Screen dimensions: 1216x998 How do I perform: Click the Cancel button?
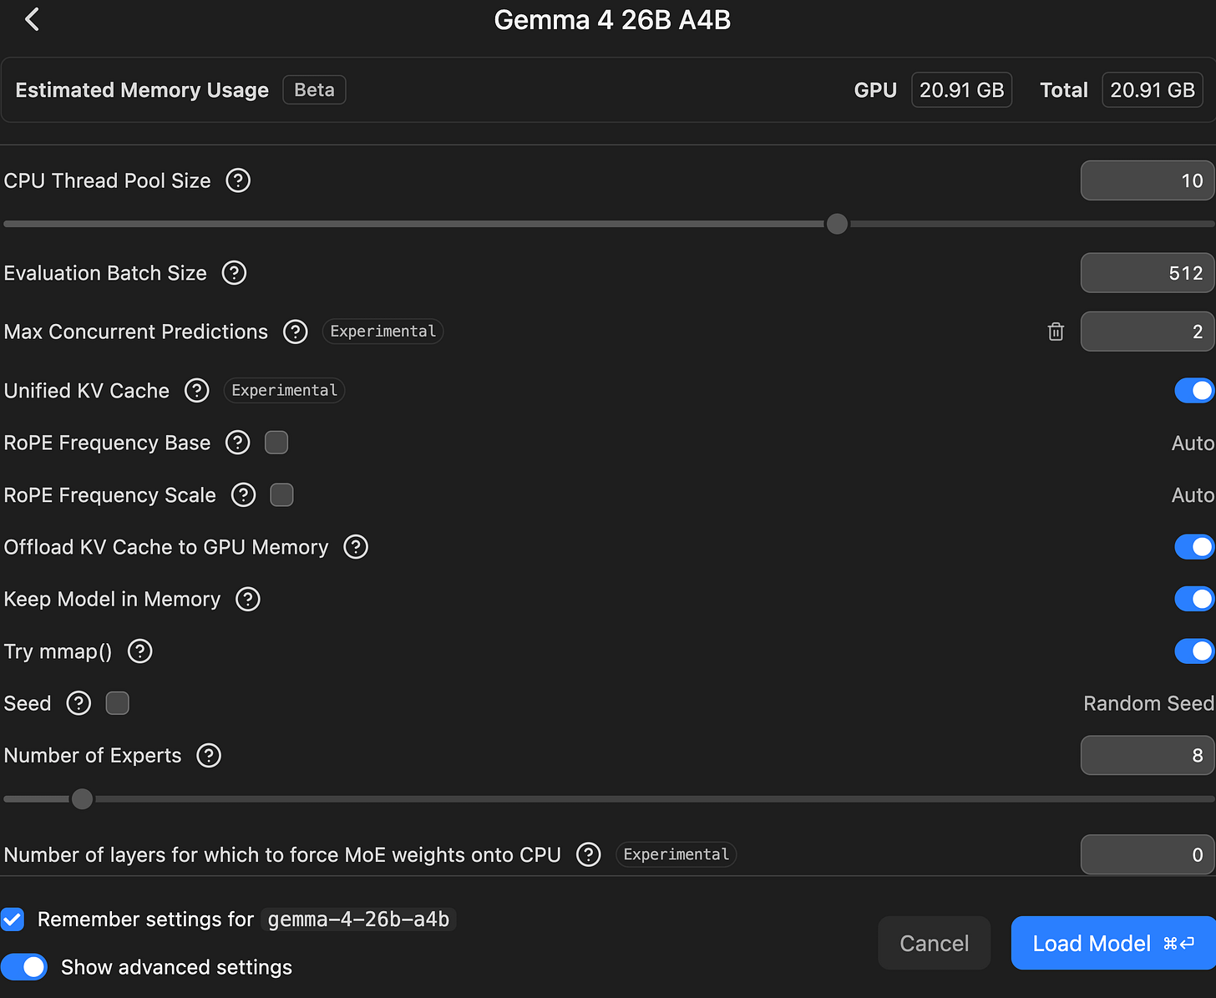point(935,943)
